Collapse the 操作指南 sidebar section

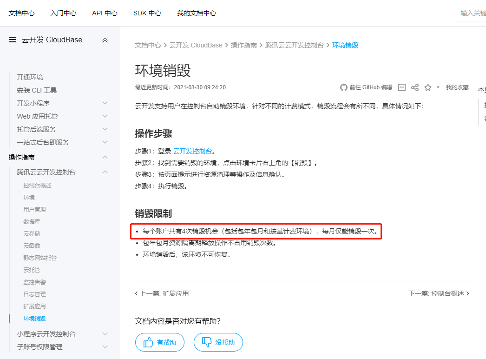105,157
